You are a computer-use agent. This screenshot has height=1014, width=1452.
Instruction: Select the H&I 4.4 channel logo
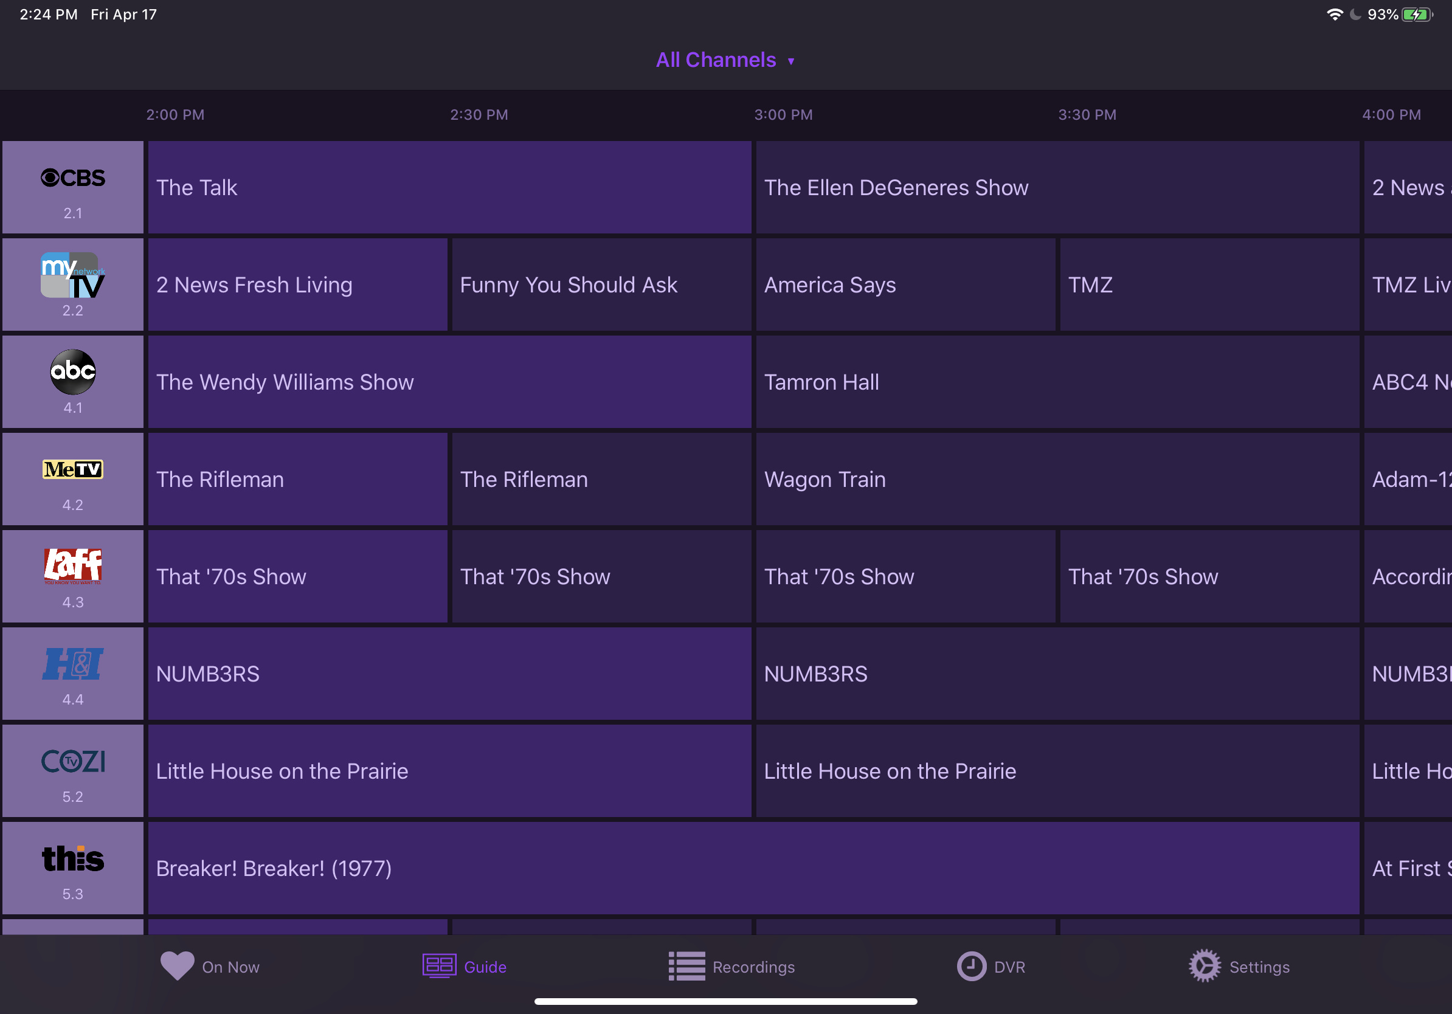[x=73, y=664]
